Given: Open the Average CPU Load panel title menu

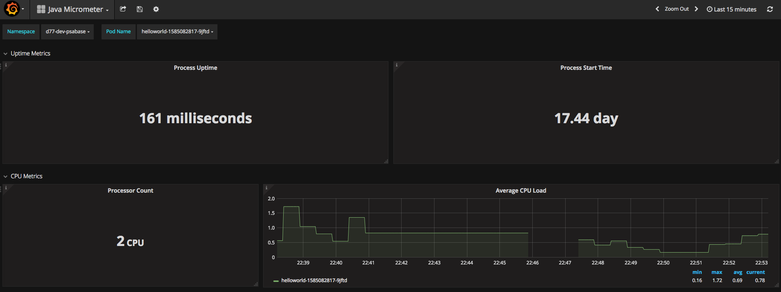Looking at the screenshot, I should [x=521, y=191].
